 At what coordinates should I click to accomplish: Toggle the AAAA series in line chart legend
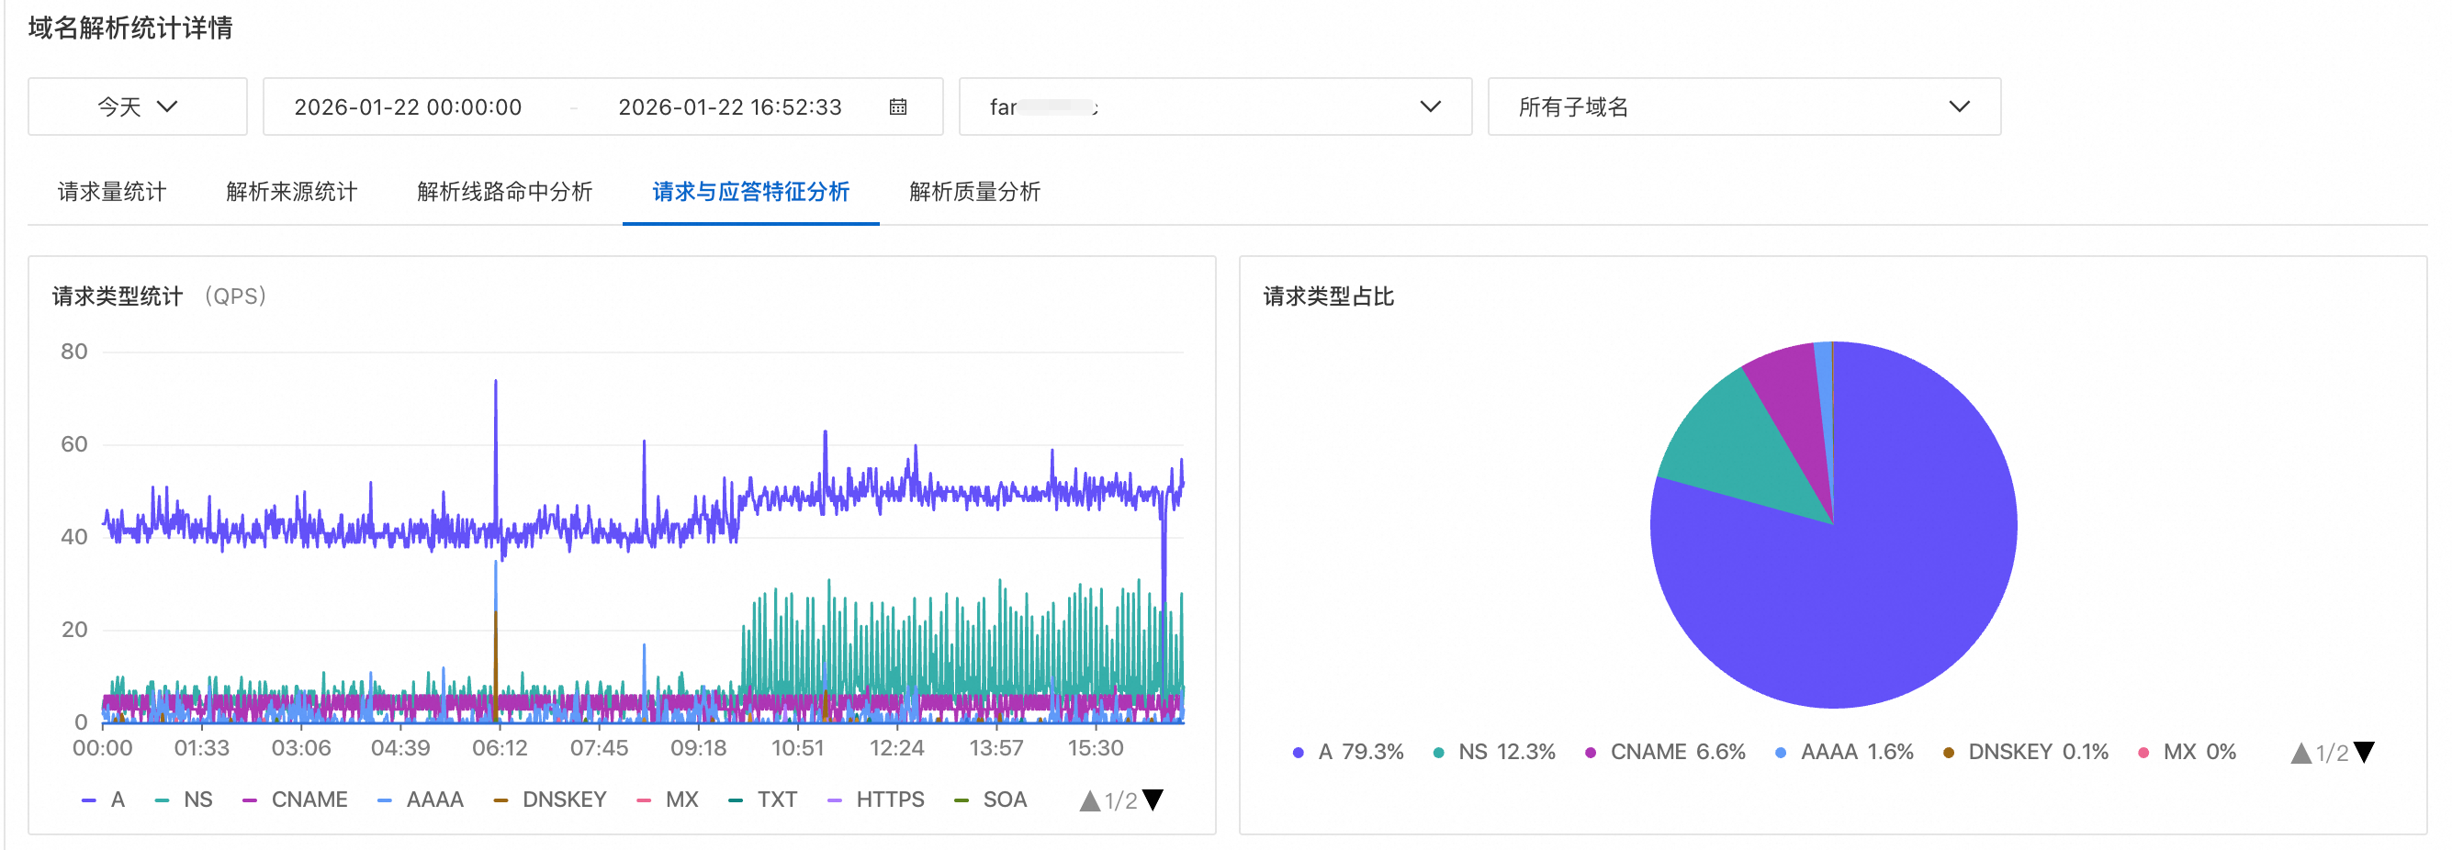(x=421, y=800)
